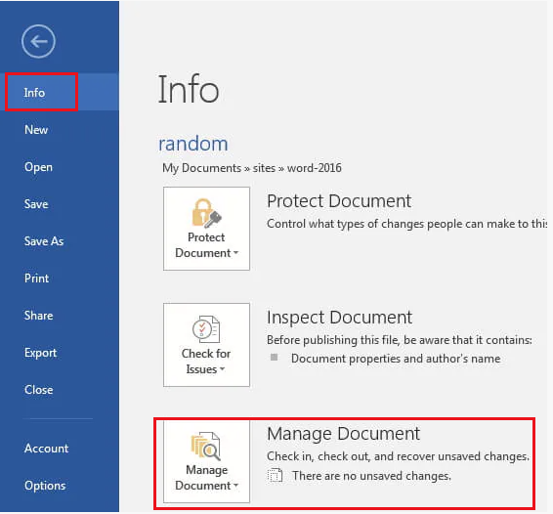The image size is (553, 514).
Task: Click the My Documents path link
Action: pyautogui.click(x=201, y=168)
